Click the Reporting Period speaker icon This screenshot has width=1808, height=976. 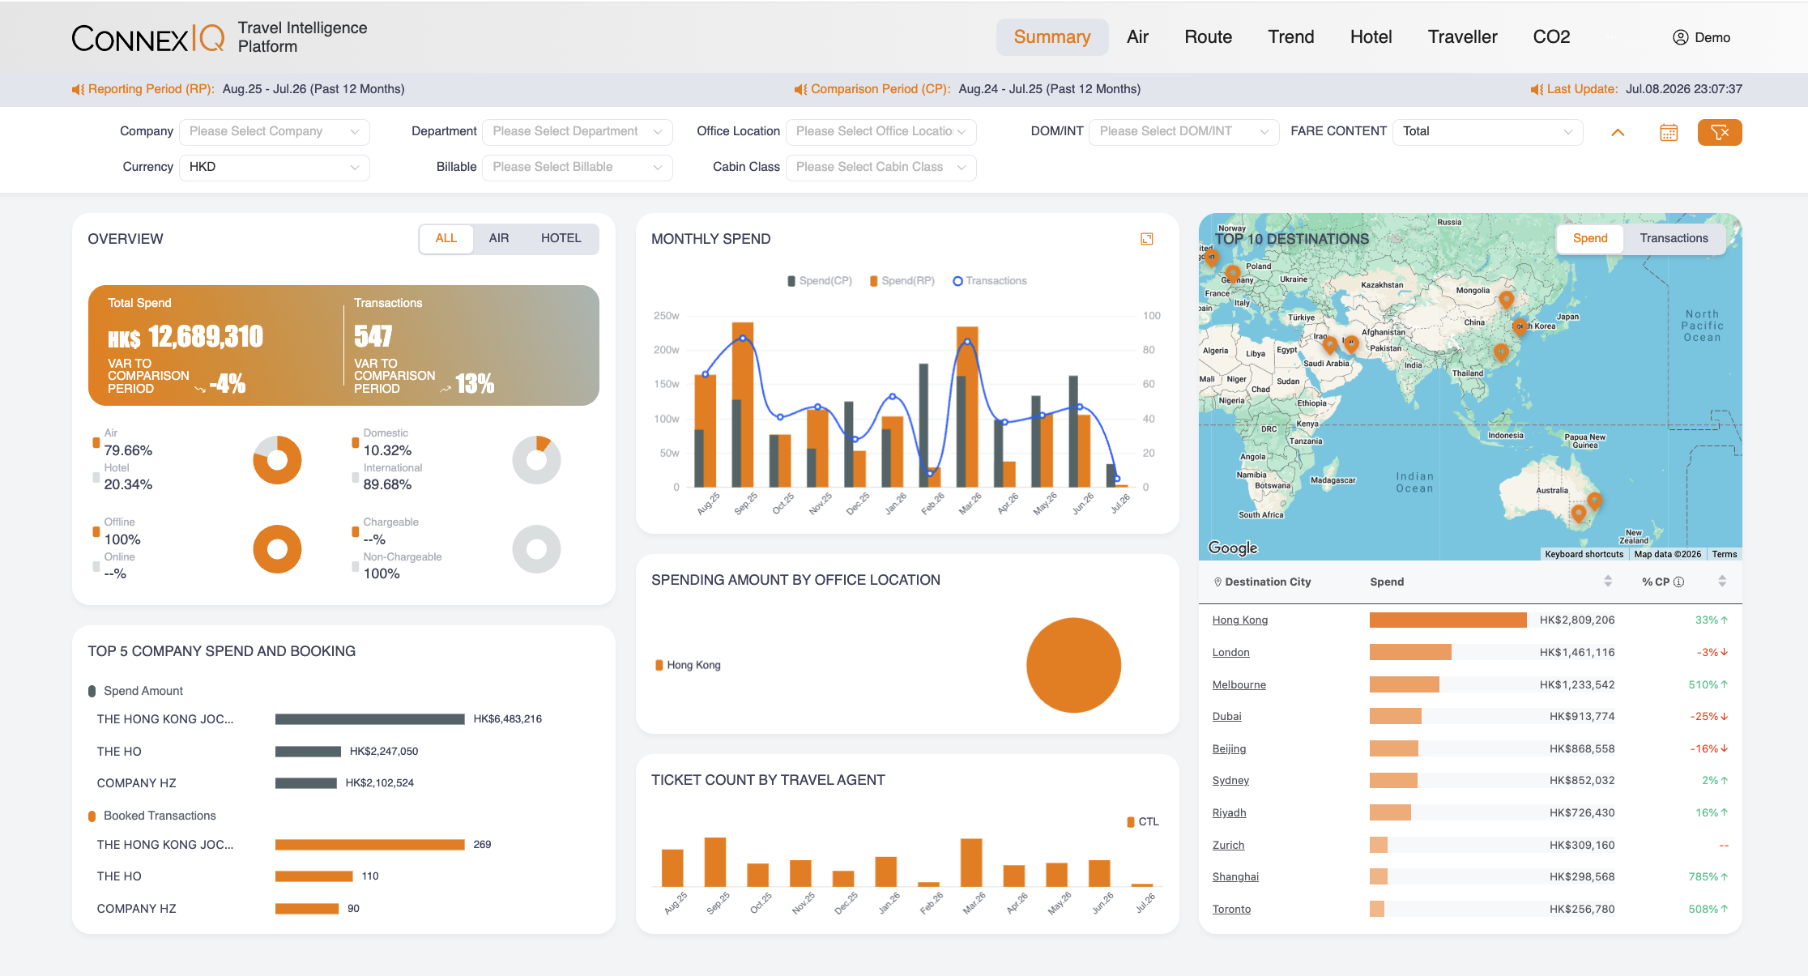[x=79, y=89]
